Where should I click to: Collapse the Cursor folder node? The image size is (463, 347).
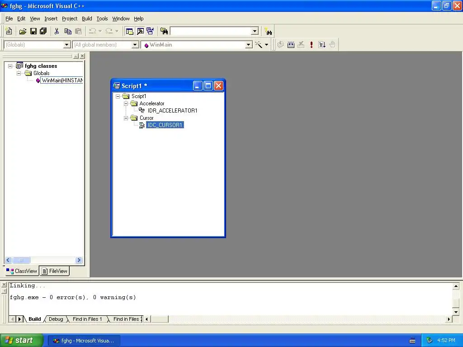point(126,118)
